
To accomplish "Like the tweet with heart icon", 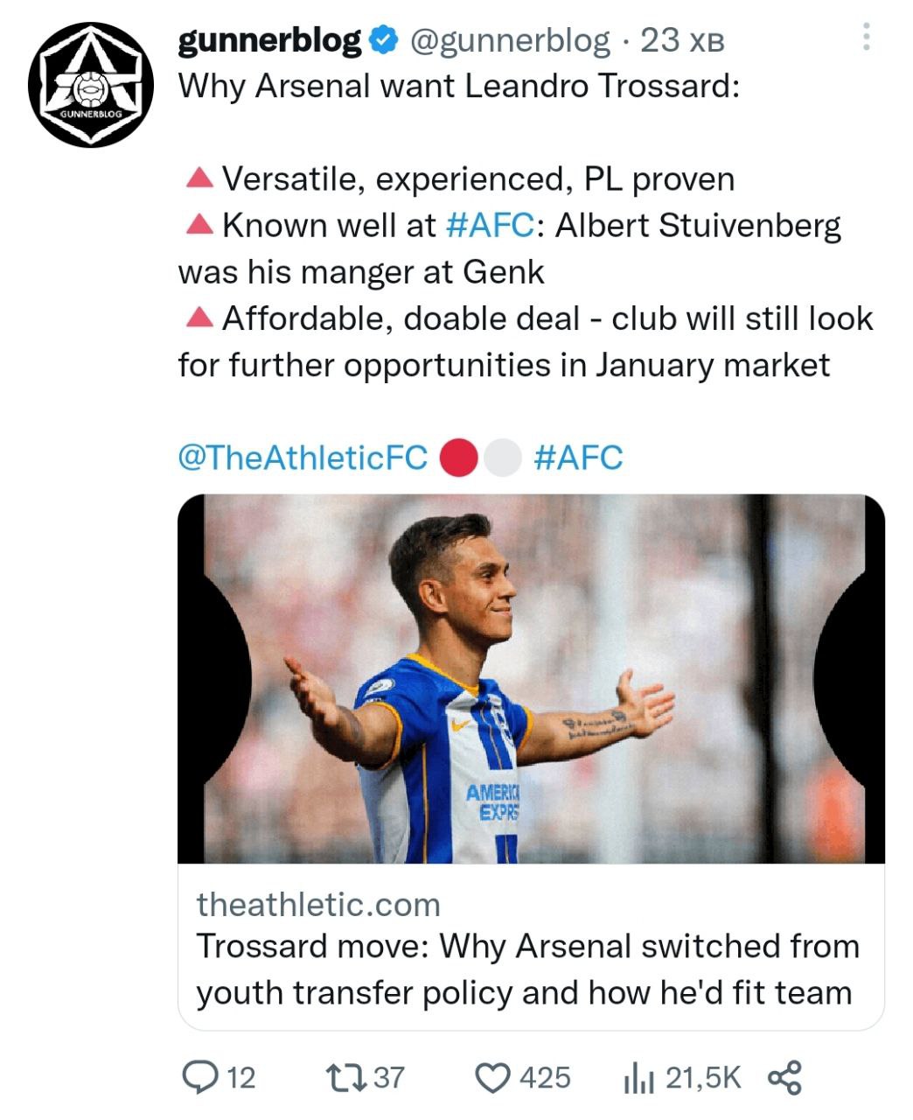I will pos(493,1077).
